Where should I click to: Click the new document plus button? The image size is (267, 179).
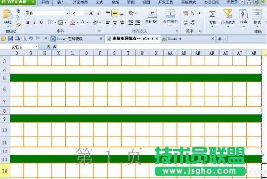point(220,39)
